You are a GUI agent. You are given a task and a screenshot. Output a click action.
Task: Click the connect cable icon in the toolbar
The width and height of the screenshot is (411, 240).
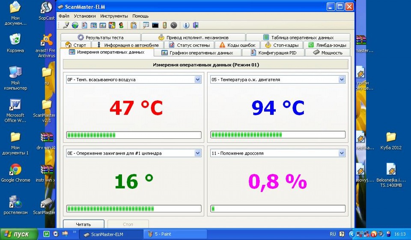(66, 25)
